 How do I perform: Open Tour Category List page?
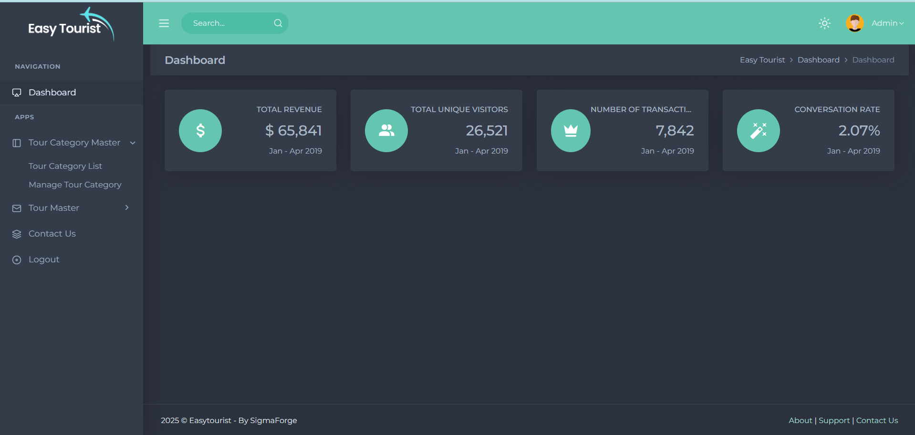coord(65,166)
